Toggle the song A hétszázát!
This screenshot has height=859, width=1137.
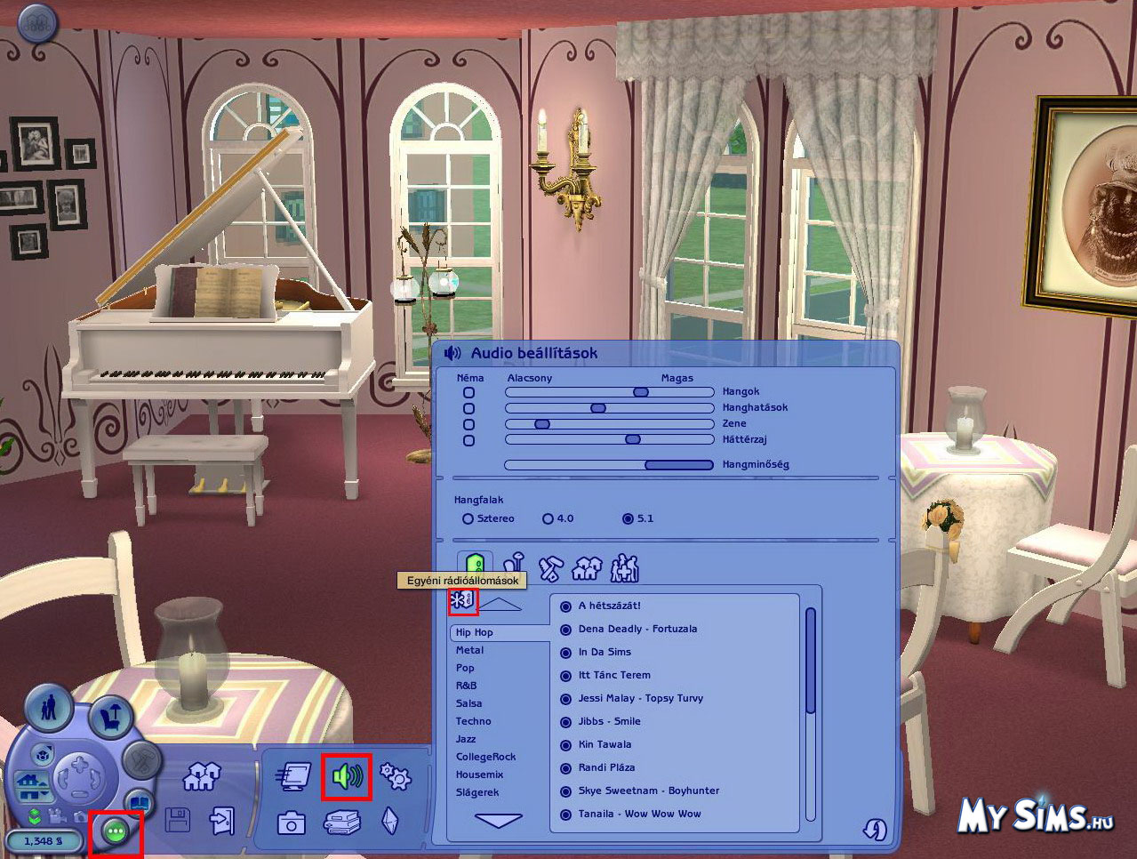pos(565,606)
